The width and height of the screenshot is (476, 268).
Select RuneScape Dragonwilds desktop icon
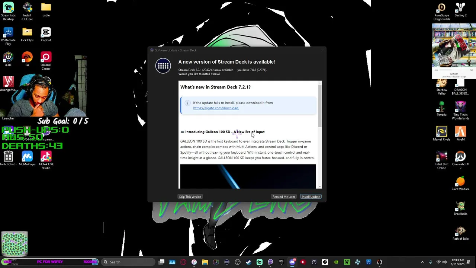[441, 11]
